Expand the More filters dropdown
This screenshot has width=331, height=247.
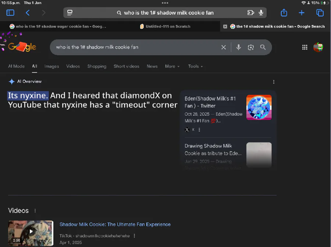(172, 66)
